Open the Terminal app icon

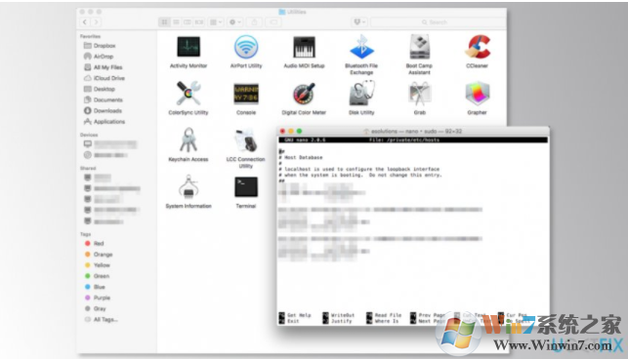(x=246, y=187)
